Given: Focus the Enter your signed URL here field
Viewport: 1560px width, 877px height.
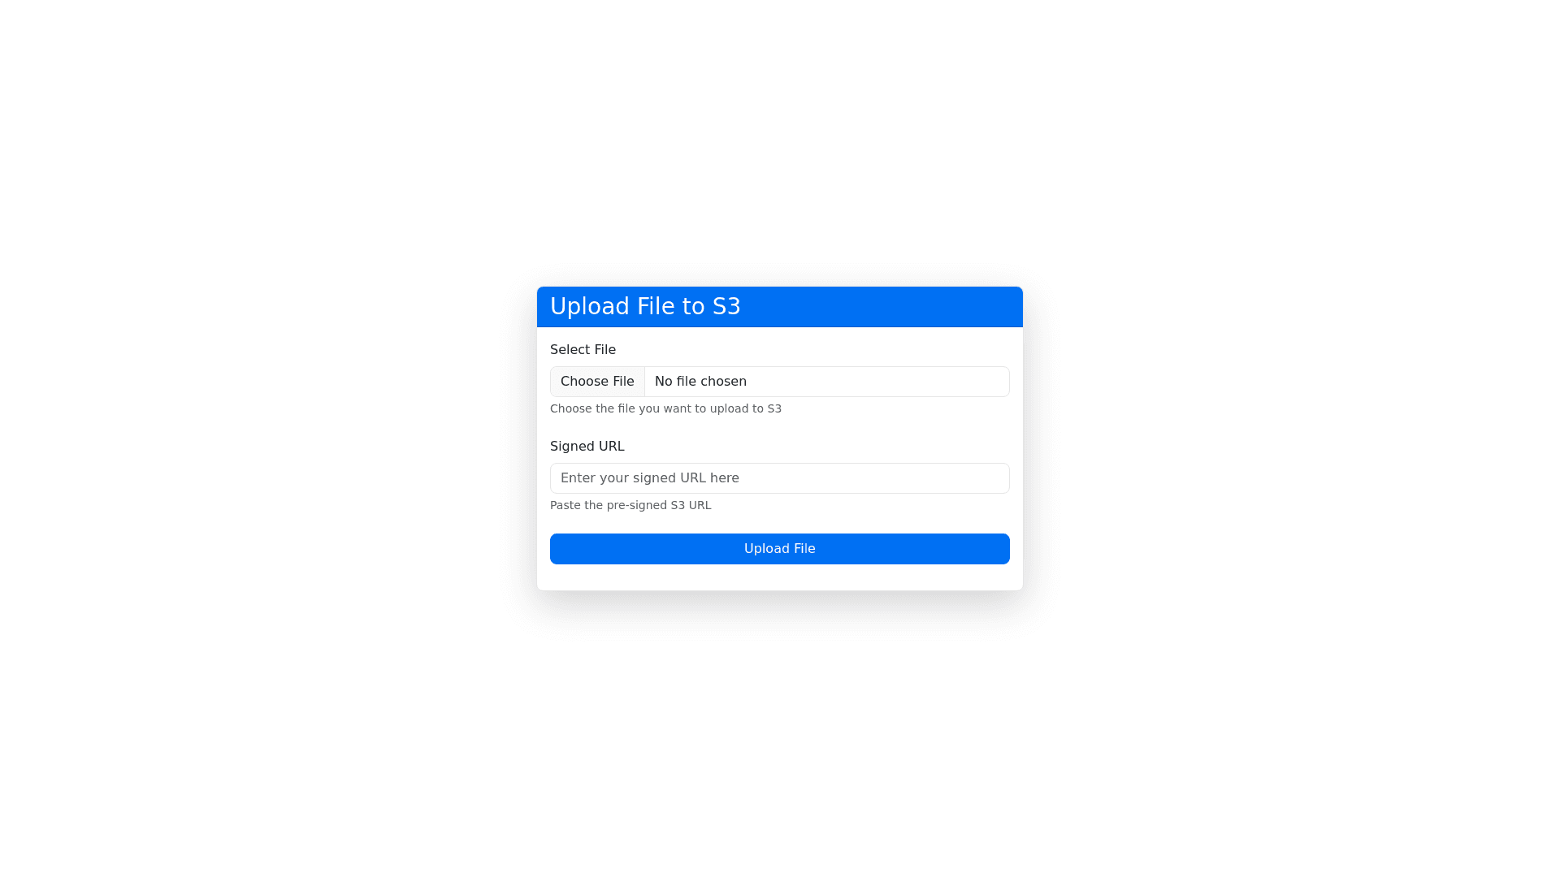Looking at the screenshot, I should point(779,477).
